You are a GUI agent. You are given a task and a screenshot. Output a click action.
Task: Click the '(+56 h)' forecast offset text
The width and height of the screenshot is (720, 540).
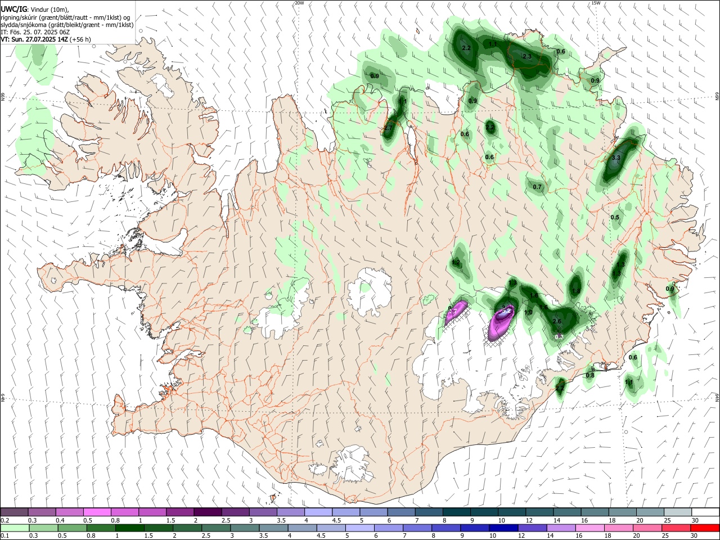click(x=80, y=39)
